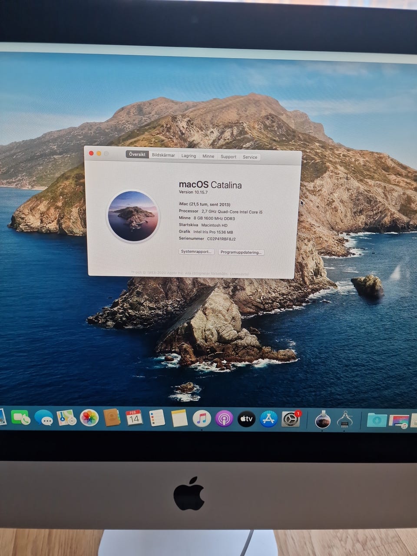Image resolution: width=417 pixels, height=556 pixels.
Task: Open the Photos app
Action: 89,418
